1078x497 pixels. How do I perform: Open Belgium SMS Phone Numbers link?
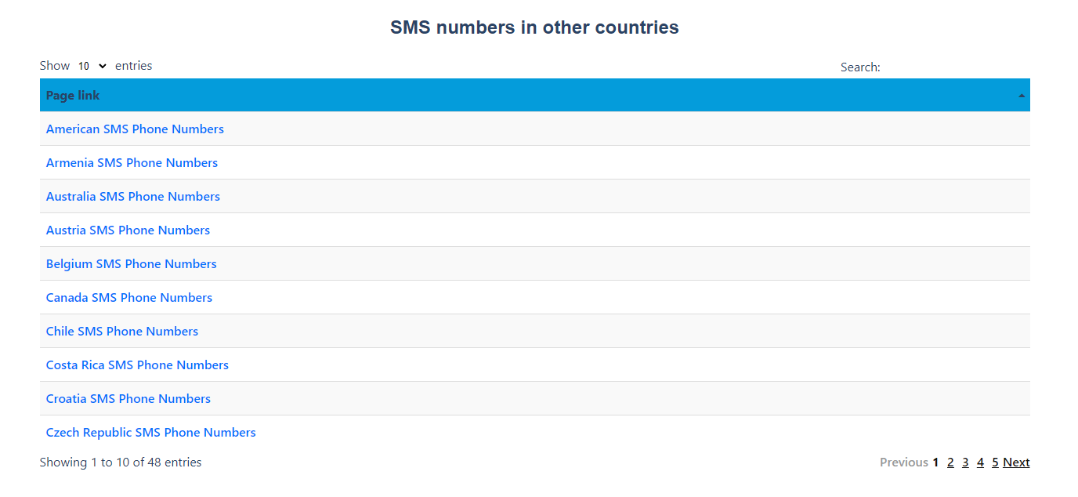point(132,264)
